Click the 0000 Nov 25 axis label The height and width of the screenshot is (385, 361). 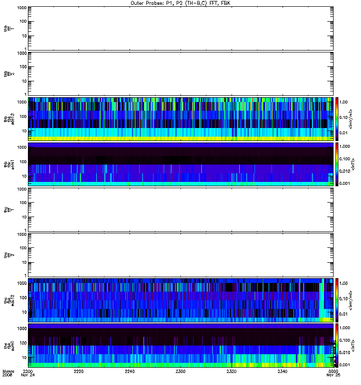click(333, 373)
